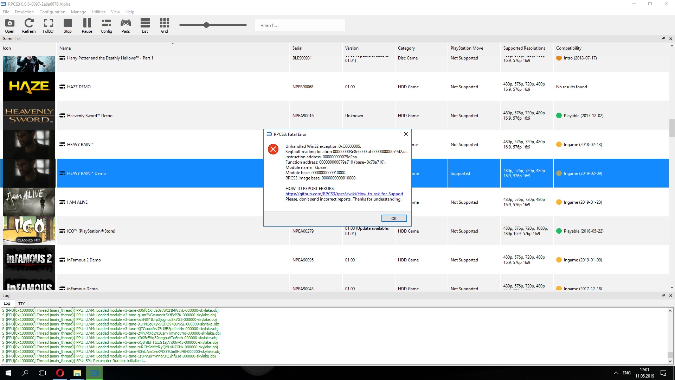Switch to the TTY tab
The image size is (675, 380).
coord(21,303)
